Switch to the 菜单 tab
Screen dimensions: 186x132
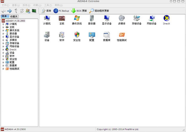click(5, 16)
